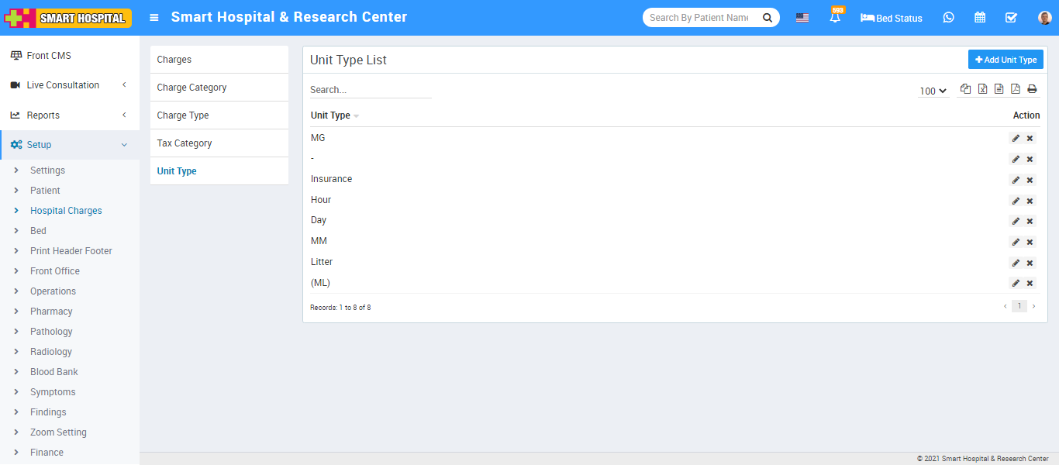Switch to the Charge Category tab
1059x465 pixels.
click(x=191, y=88)
